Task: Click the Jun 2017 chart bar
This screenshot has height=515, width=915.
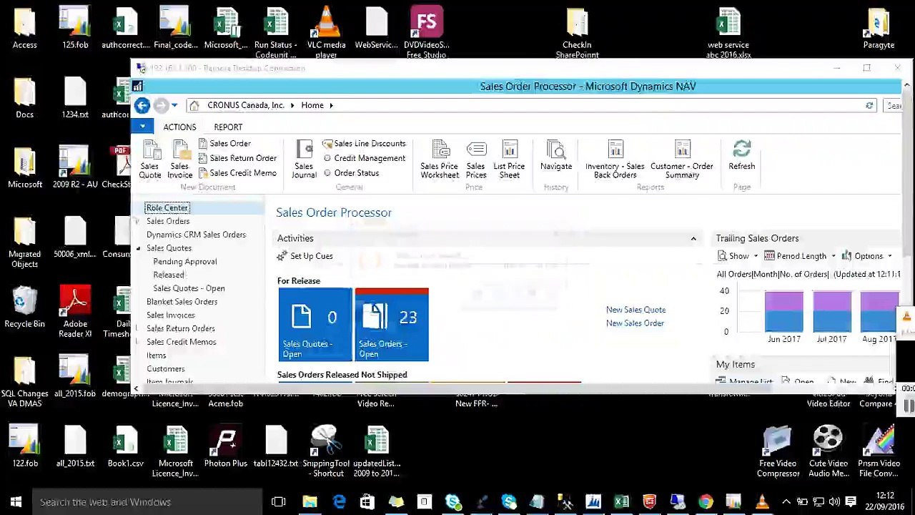Action: [783, 311]
